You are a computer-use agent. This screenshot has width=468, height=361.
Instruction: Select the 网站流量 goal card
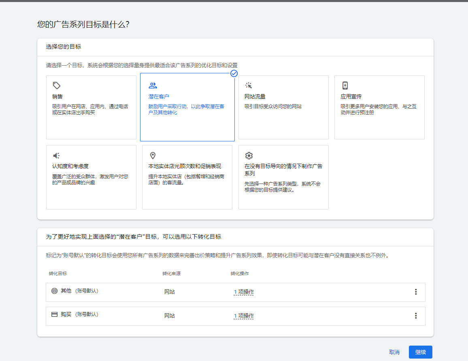pos(283,107)
